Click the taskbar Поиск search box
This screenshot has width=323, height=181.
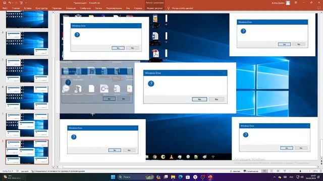(x=136, y=177)
